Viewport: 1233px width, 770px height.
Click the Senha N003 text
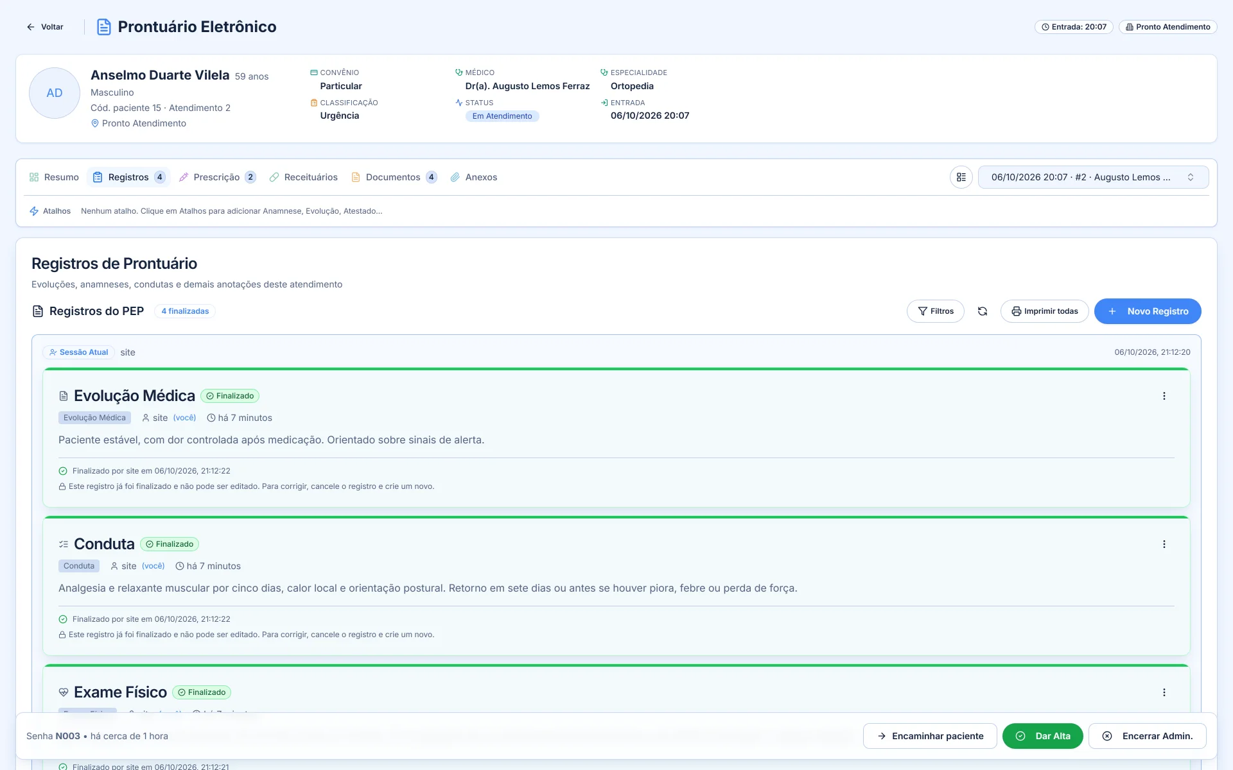pos(53,736)
